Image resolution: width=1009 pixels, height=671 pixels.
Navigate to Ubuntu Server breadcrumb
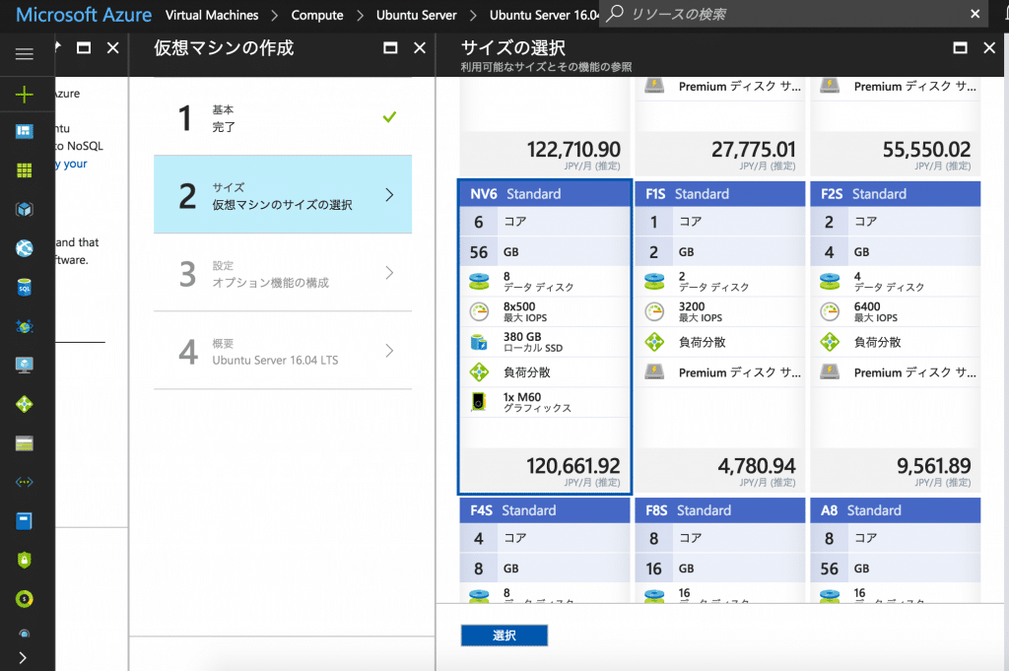(x=417, y=15)
